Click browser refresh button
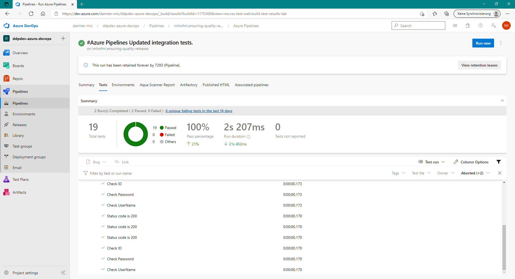 coord(31,14)
